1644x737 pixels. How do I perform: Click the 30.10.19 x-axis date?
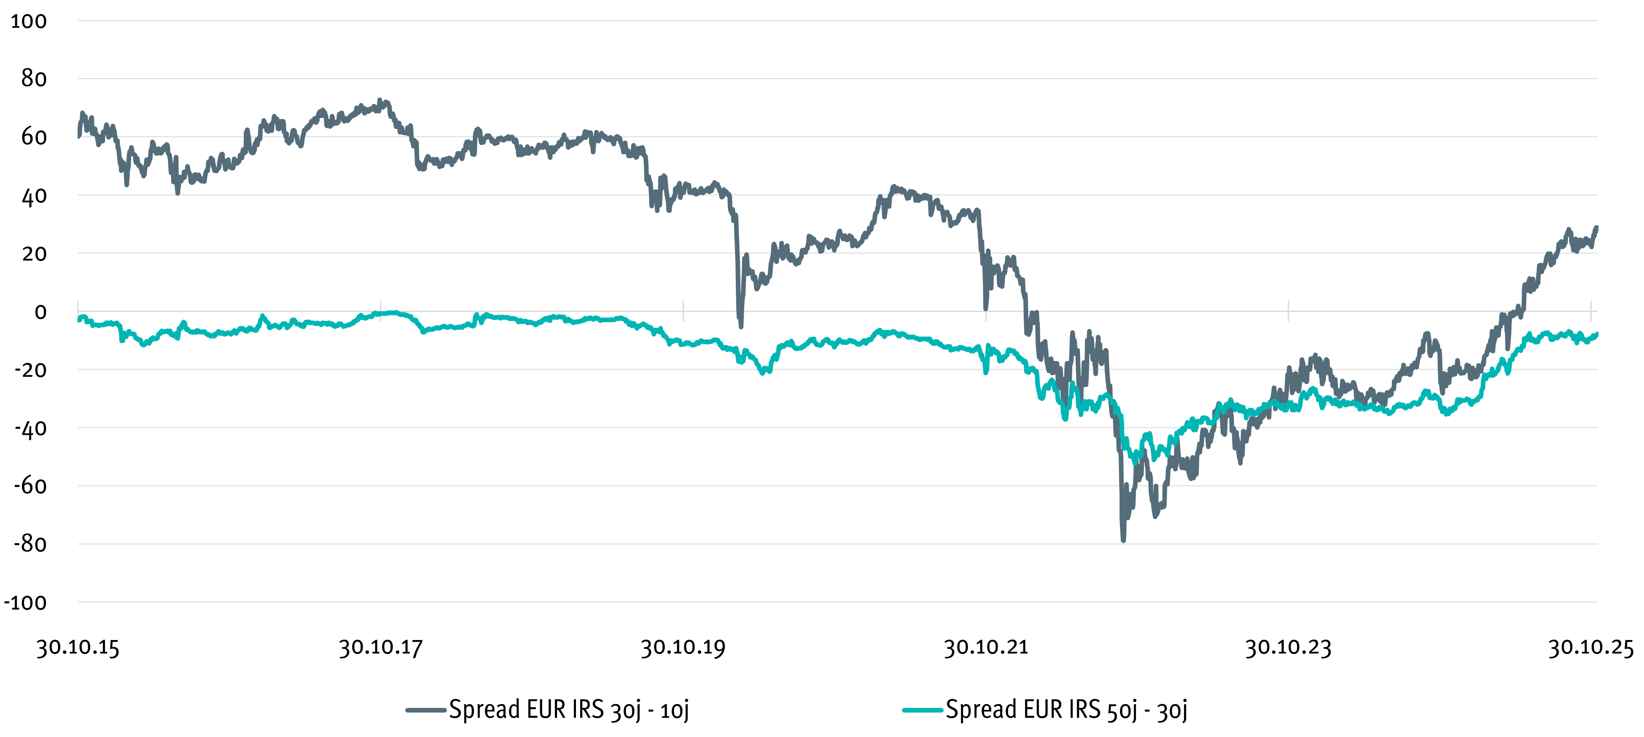[x=683, y=648]
